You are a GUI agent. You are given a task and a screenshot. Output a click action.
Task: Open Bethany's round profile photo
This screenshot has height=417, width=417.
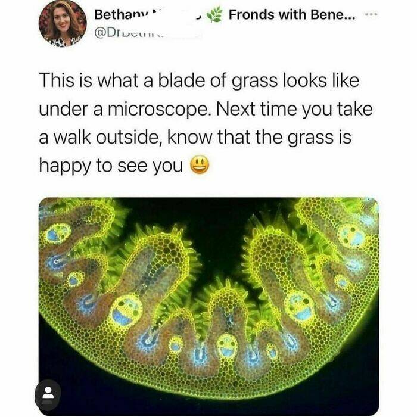pyautogui.click(x=63, y=23)
